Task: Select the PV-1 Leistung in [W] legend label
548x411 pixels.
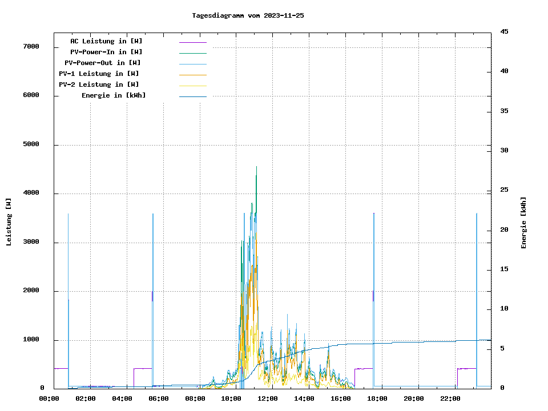Action: tap(99, 74)
